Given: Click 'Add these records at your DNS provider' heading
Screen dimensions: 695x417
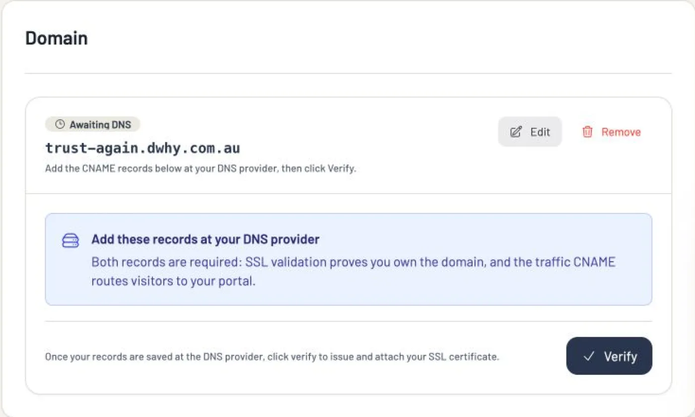Looking at the screenshot, I should pyautogui.click(x=206, y=239).
